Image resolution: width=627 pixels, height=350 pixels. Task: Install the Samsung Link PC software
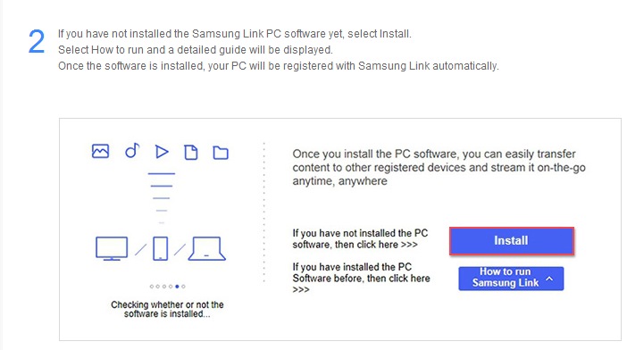(x=512, y=241)
